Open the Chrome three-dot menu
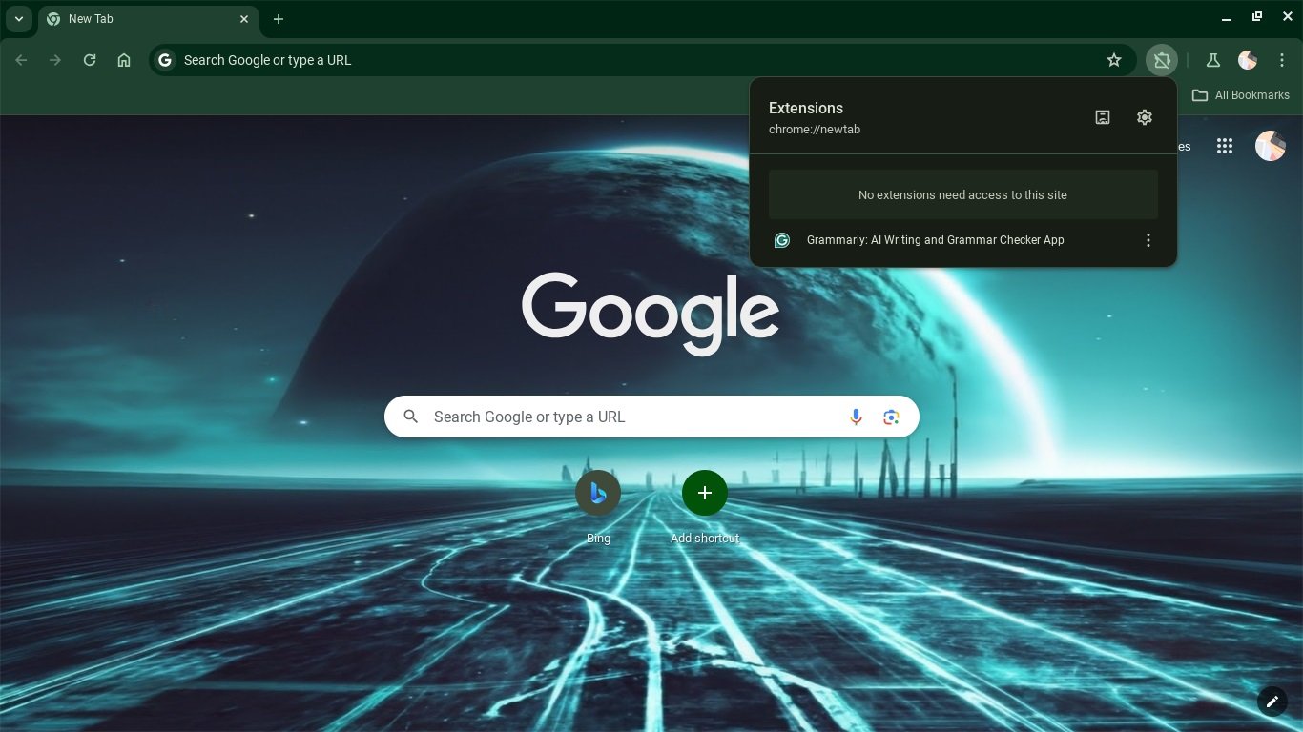This screenshot has height=732, width=1303. click(1282, 60)
